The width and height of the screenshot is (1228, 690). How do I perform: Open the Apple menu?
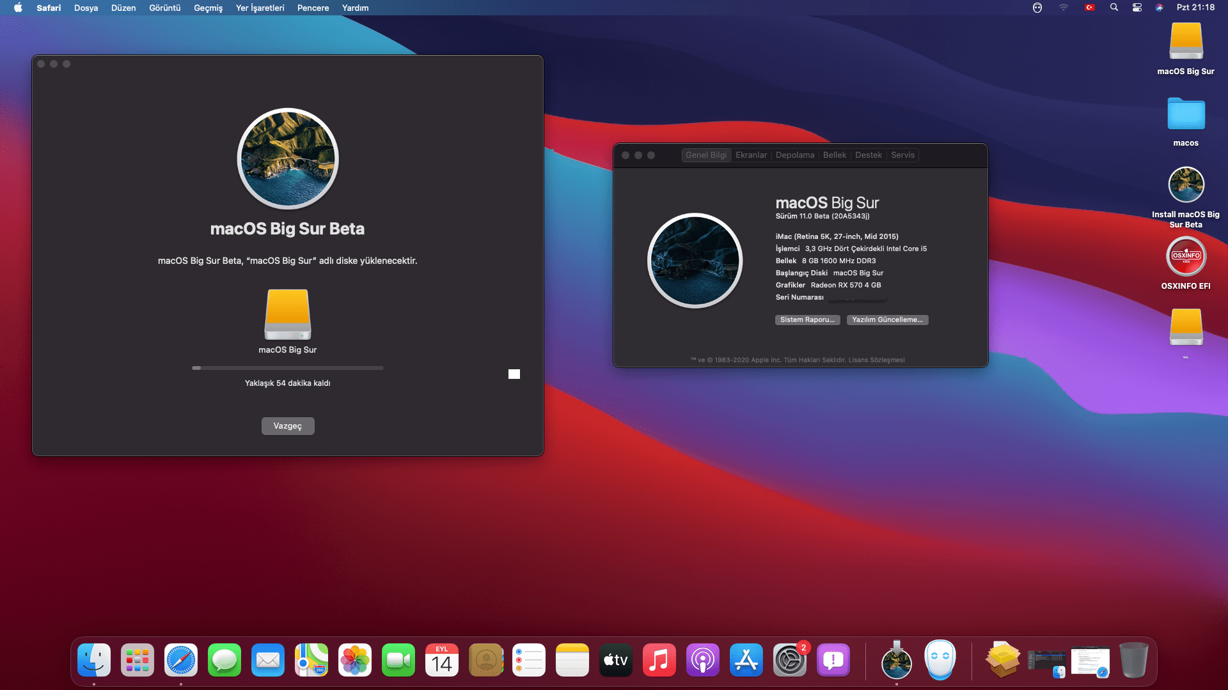click(x=18, y=8)
